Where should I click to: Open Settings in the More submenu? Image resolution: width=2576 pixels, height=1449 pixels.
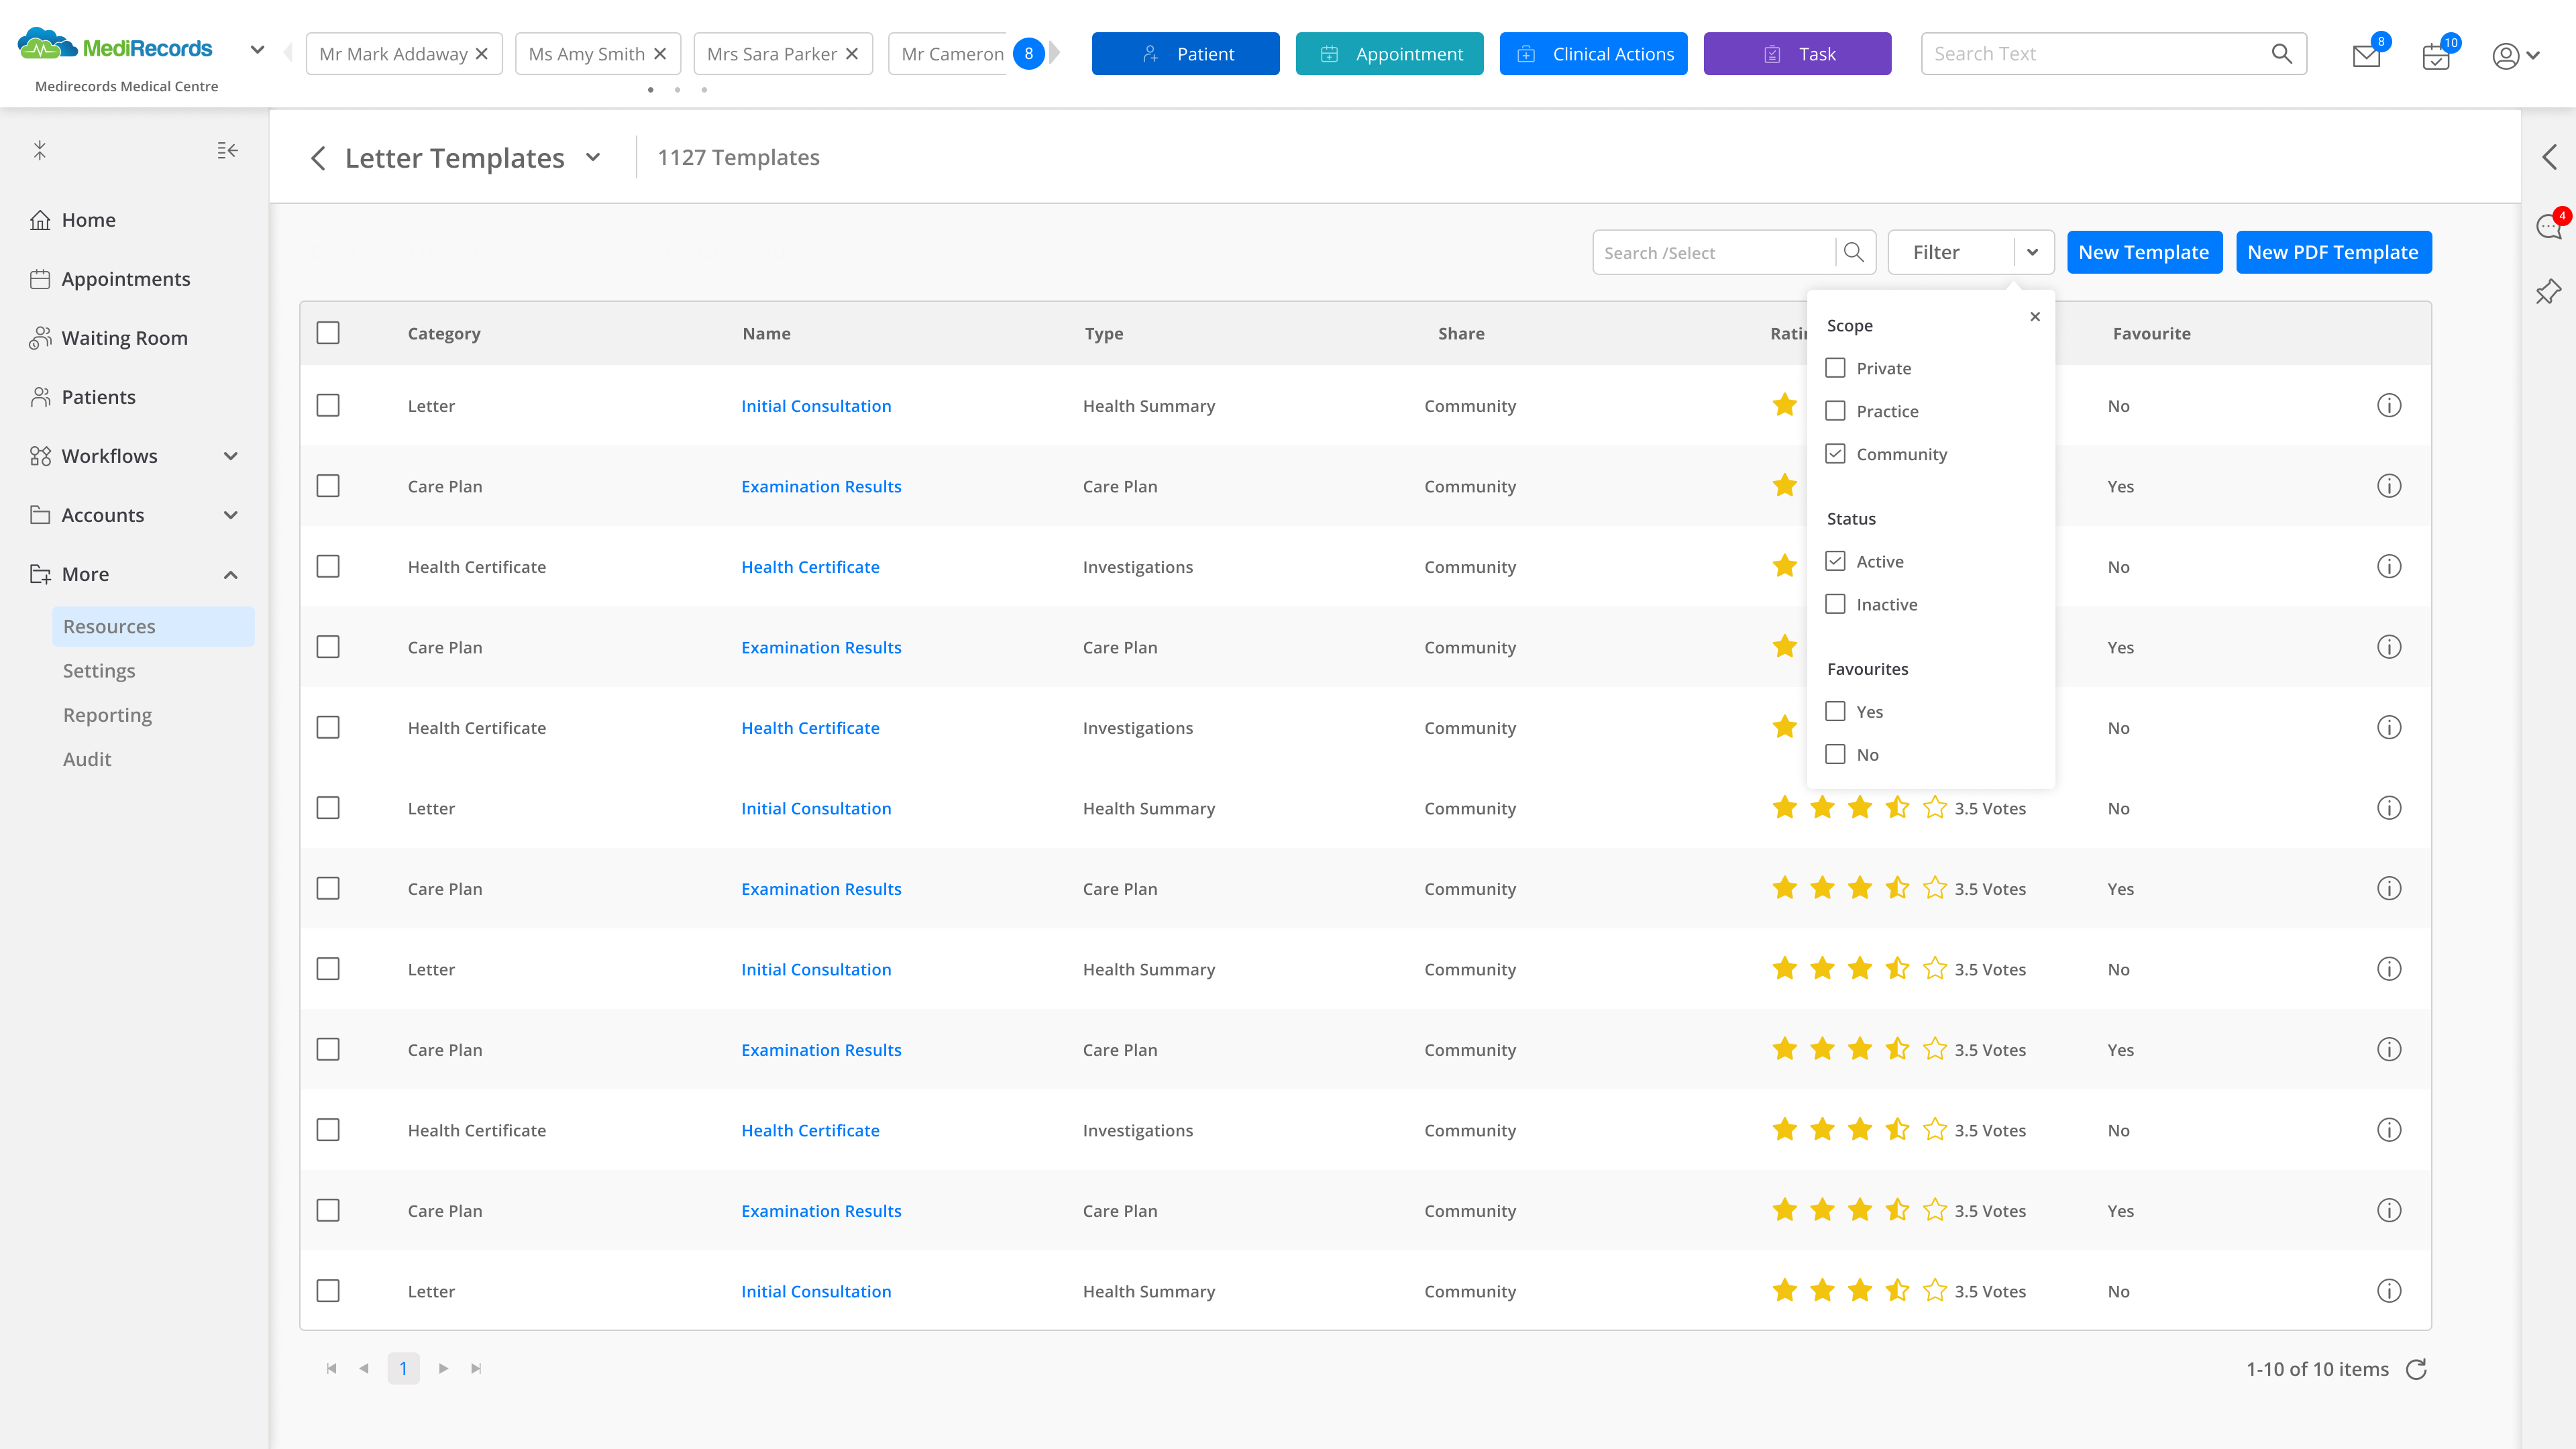click(99, 671)
